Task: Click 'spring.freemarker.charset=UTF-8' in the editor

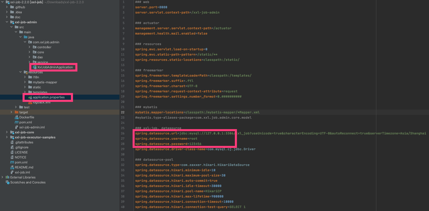Action: [x=166, y=86]
